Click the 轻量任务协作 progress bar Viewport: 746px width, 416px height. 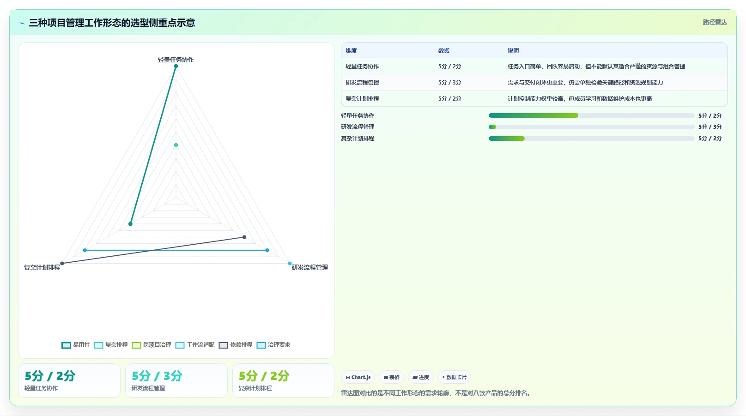coord(592,115)
